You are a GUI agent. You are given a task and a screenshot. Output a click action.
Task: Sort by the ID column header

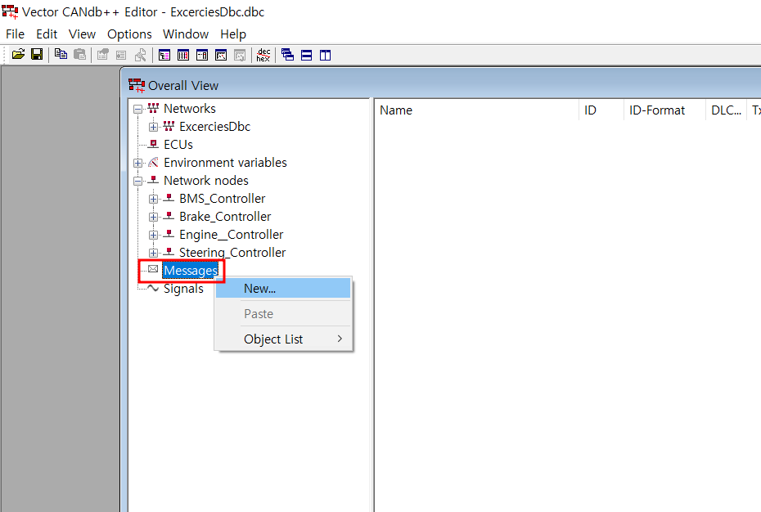pyautogui.click(x=601, y=110)
